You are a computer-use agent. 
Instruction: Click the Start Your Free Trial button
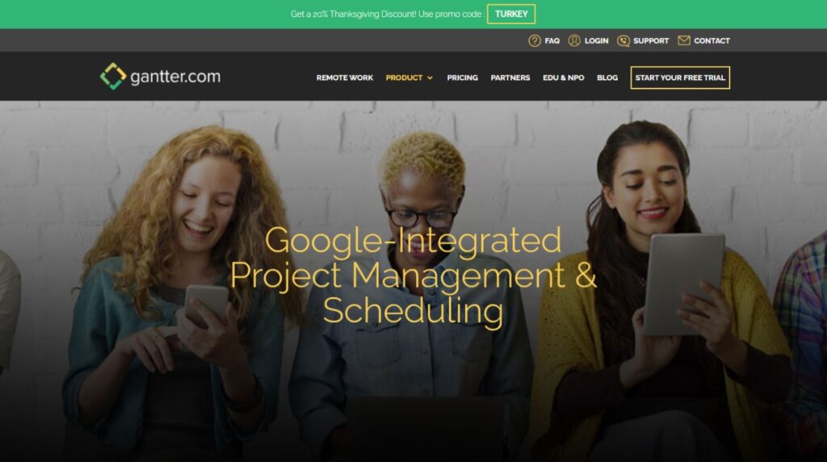[x=680, y=78]
